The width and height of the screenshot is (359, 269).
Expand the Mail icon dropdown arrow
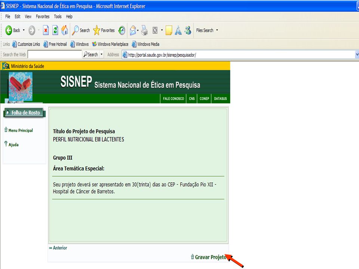point(138,30)
